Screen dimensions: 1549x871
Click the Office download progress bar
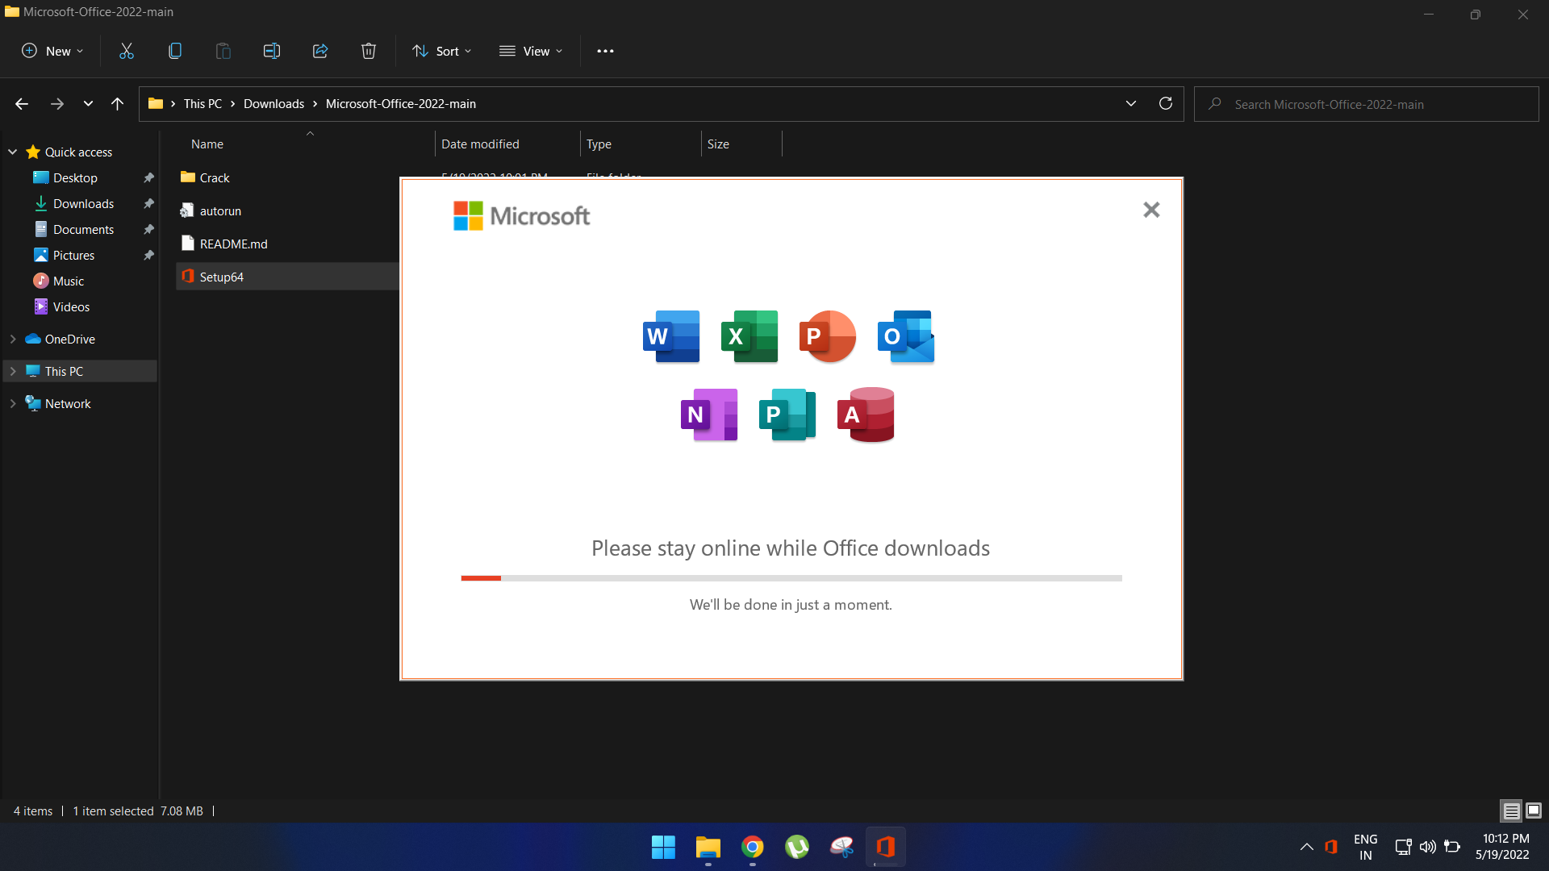click(x=791, y=578)
